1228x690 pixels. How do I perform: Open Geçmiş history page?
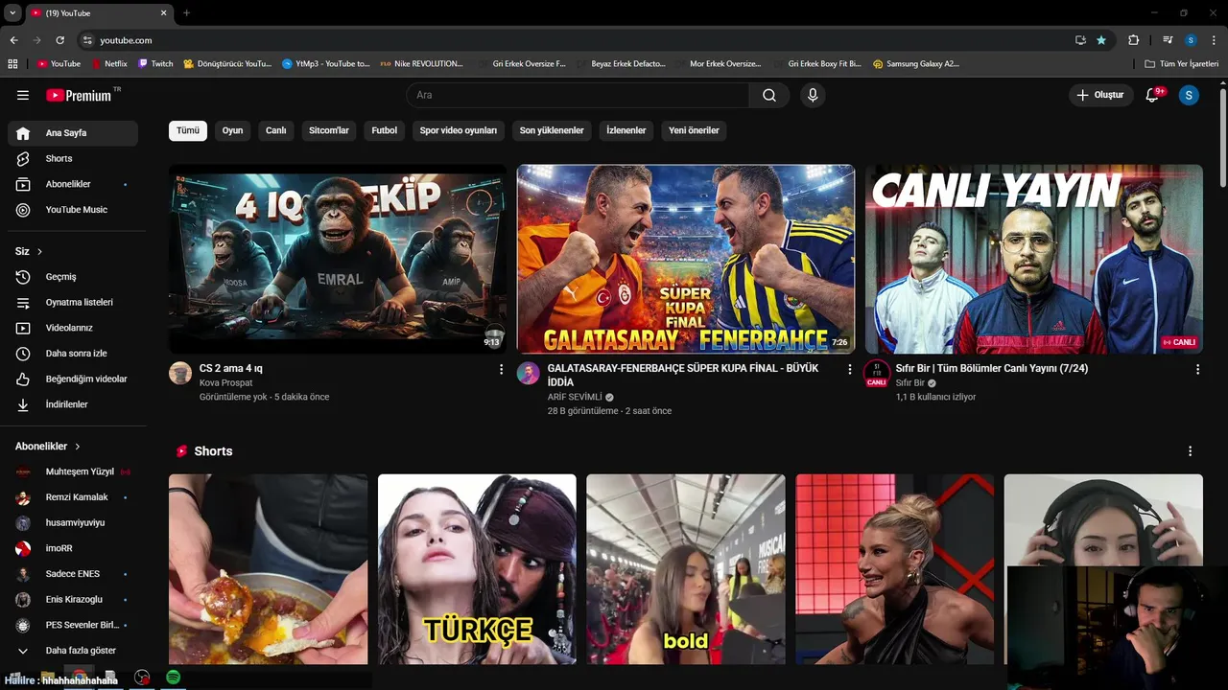tap(73, 277)
